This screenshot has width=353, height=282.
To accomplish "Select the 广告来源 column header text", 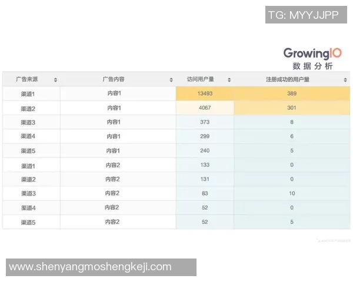I will pos(27,79).
